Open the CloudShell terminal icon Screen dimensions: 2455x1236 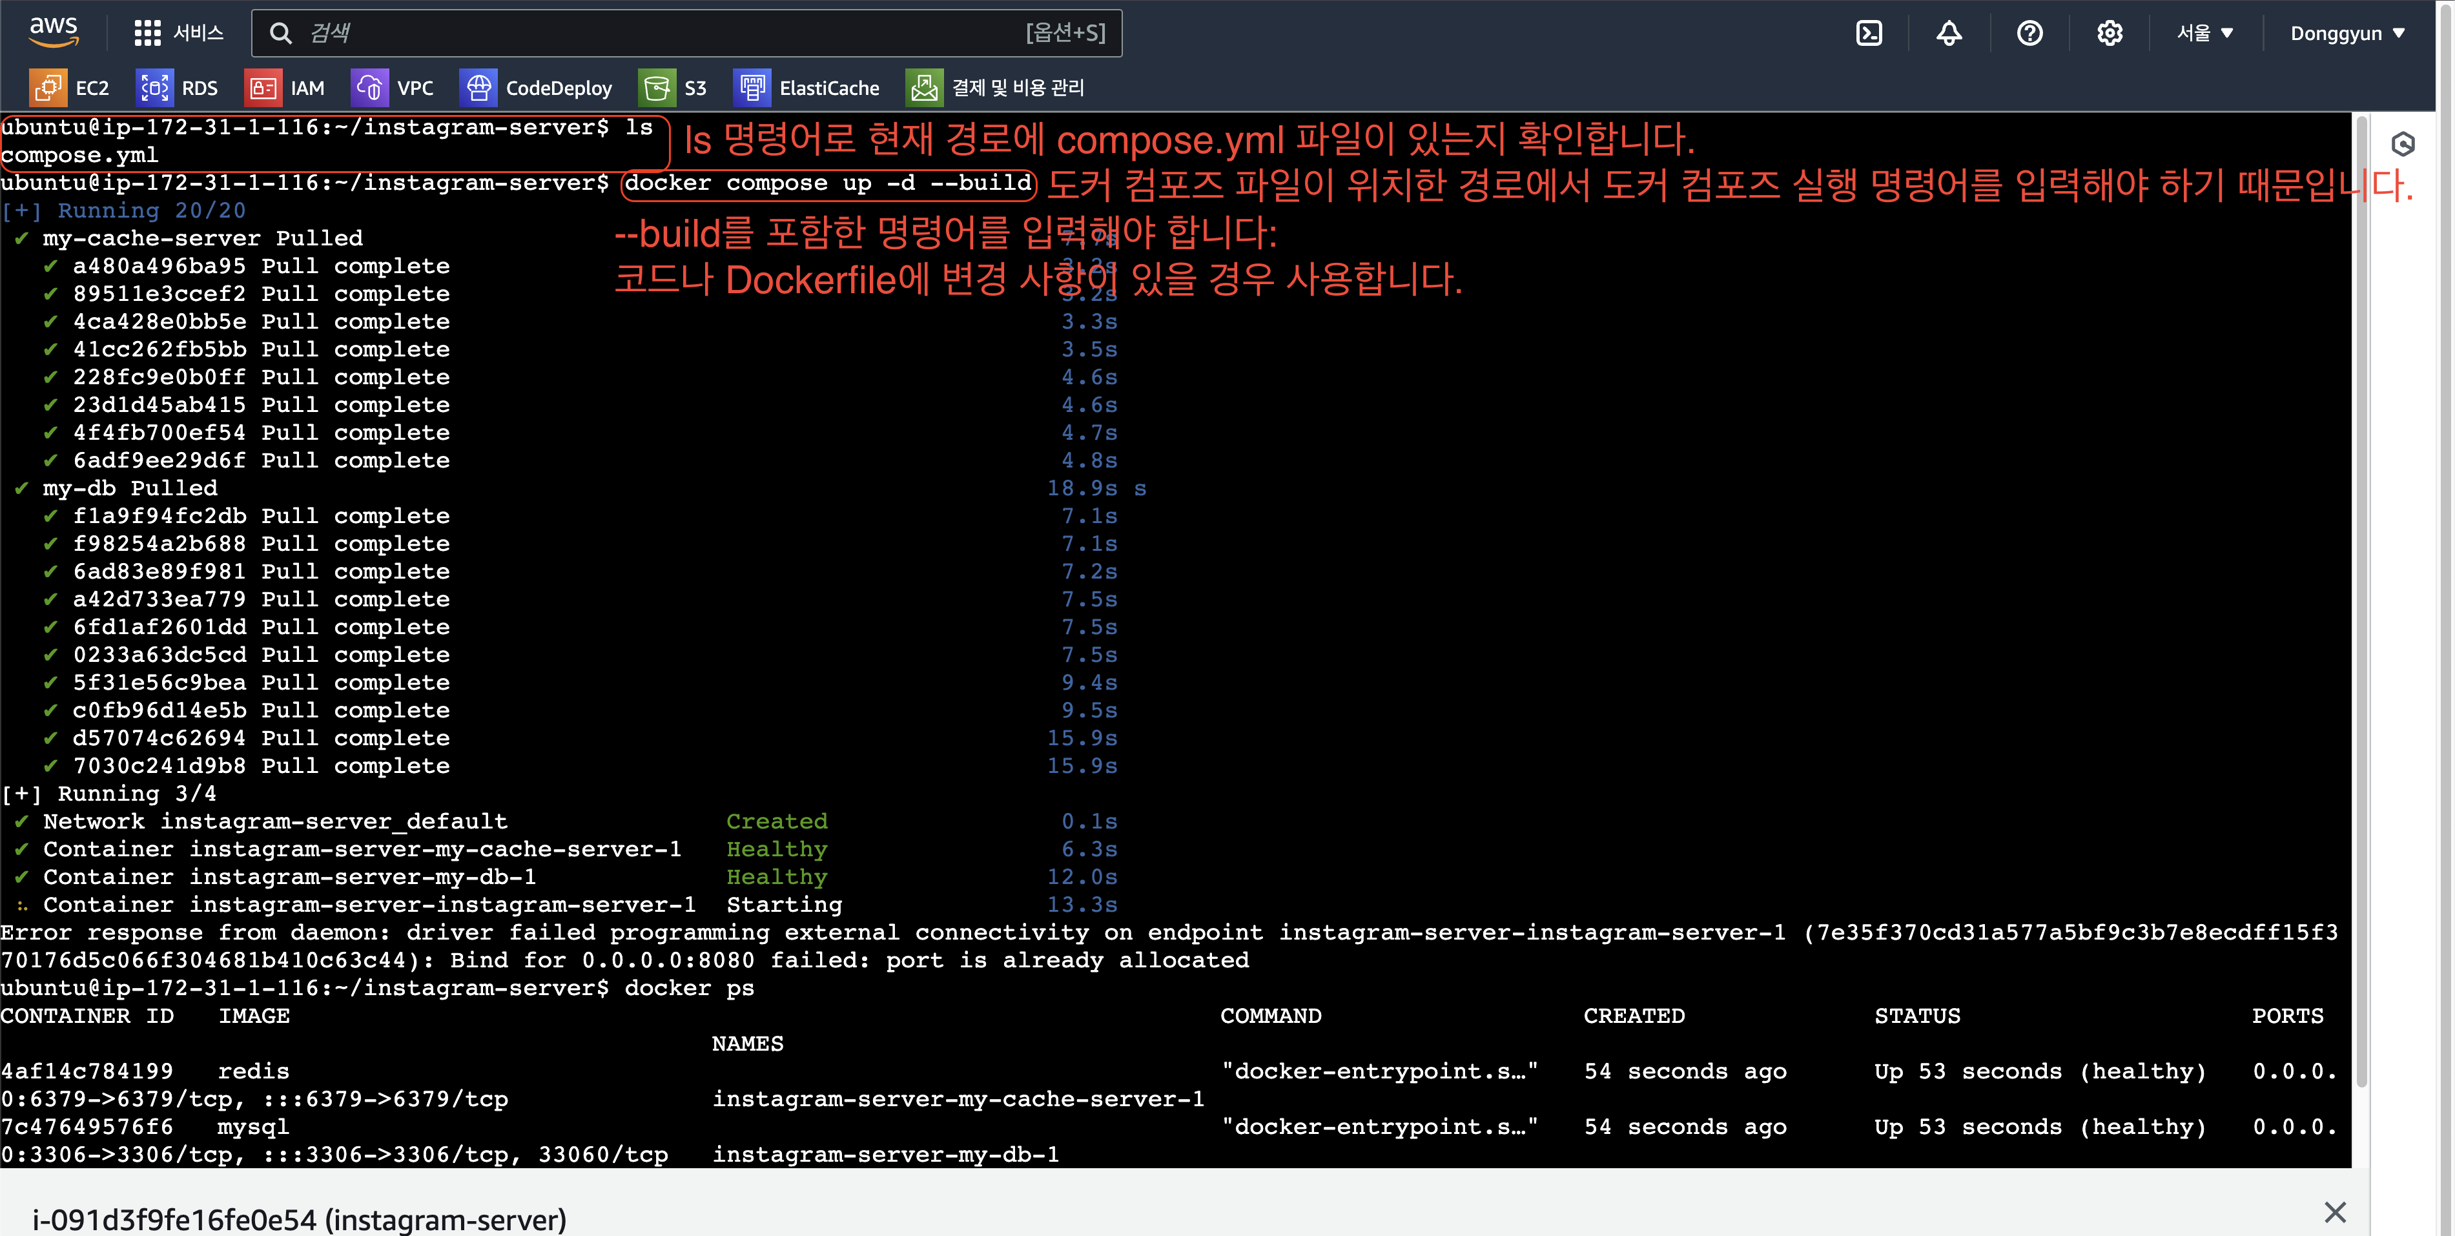click(x=1869, y=34)
